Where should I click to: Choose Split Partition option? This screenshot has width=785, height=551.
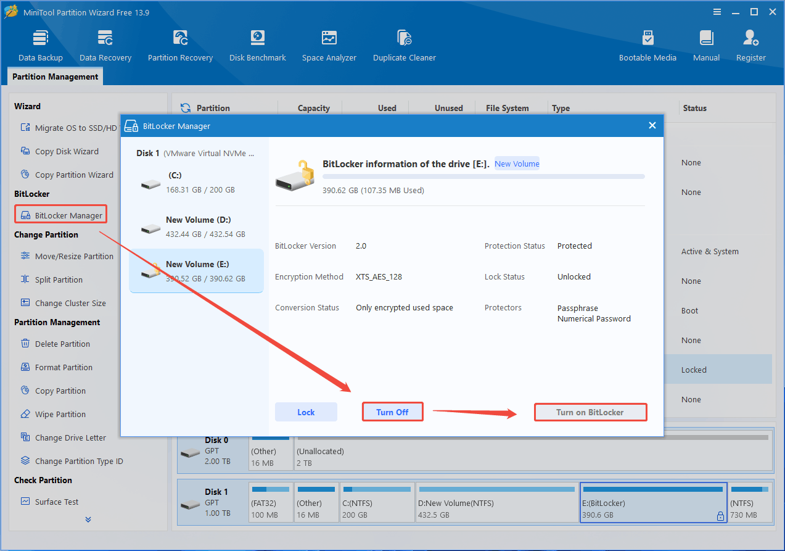[52, 280]
